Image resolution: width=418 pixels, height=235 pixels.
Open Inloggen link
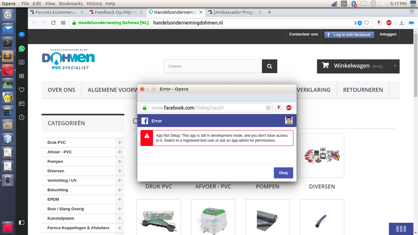(388, 34)
